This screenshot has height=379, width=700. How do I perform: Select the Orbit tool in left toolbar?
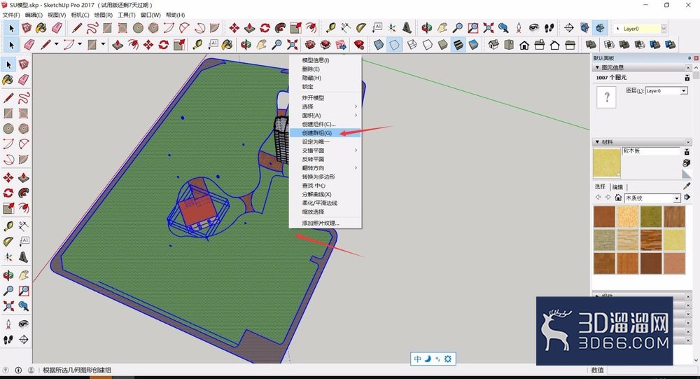point(8,275)
